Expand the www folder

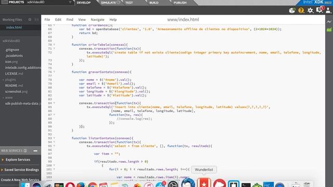pyautogui.click(x=3, y=98)
